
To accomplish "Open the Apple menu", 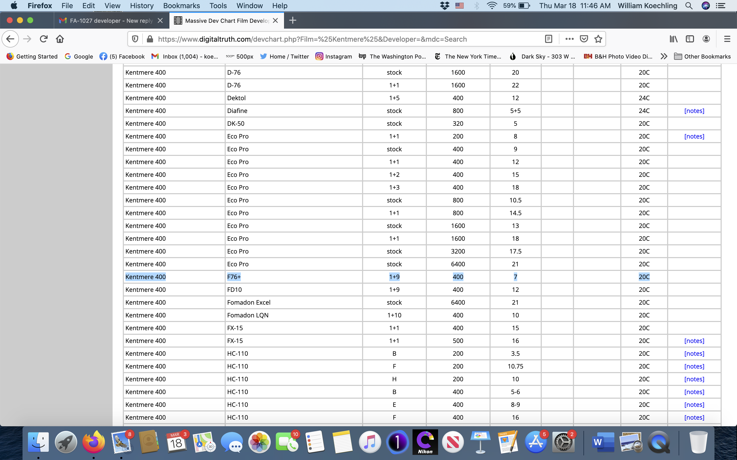I will pyautogui.click(x=14, y=5).
